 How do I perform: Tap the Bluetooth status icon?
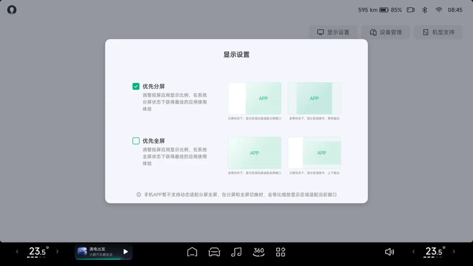click(x=424, y=10)
